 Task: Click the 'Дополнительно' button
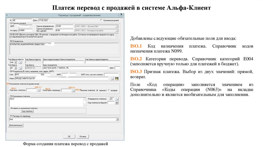(16, 125)
